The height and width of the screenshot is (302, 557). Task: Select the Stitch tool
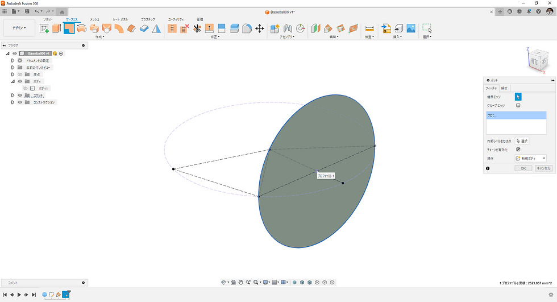tap(172, 28)
